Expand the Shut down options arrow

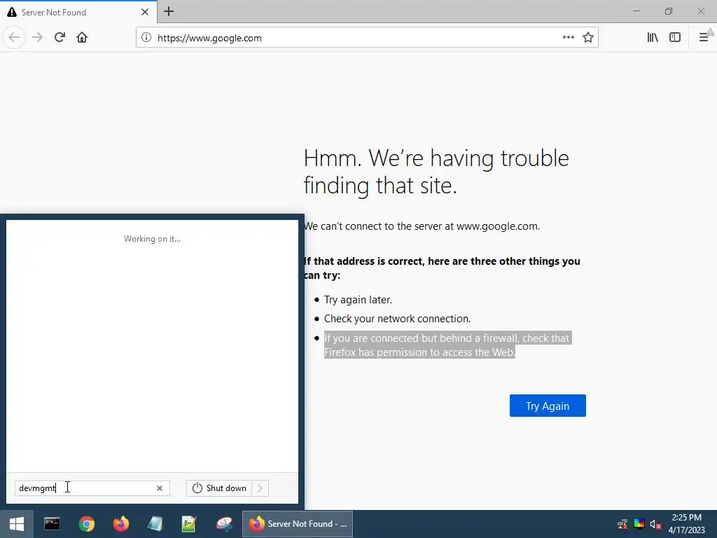click(x=260, y=488)
